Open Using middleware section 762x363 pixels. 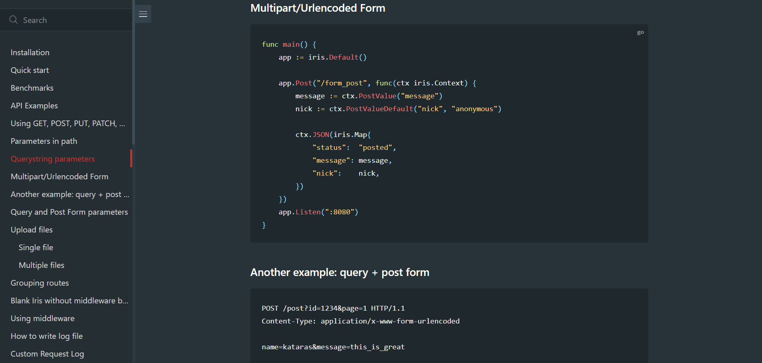click(43, 318)
